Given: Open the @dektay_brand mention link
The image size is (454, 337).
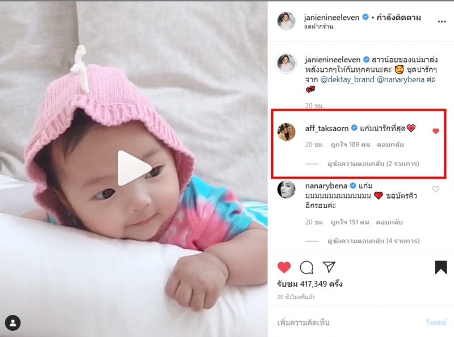Looking at the screenshot, I should coord(347,79).
